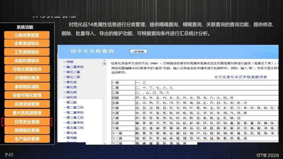283x159 pixels.
Task: Open 全景漫游培训 module
Action: (27, 44)
